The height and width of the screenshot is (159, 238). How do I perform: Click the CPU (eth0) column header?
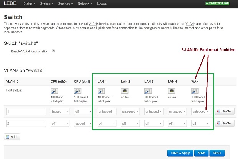tap(59, 82)
